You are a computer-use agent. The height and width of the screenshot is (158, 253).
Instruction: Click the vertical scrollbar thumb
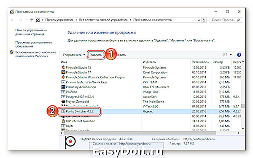[243, 106]
